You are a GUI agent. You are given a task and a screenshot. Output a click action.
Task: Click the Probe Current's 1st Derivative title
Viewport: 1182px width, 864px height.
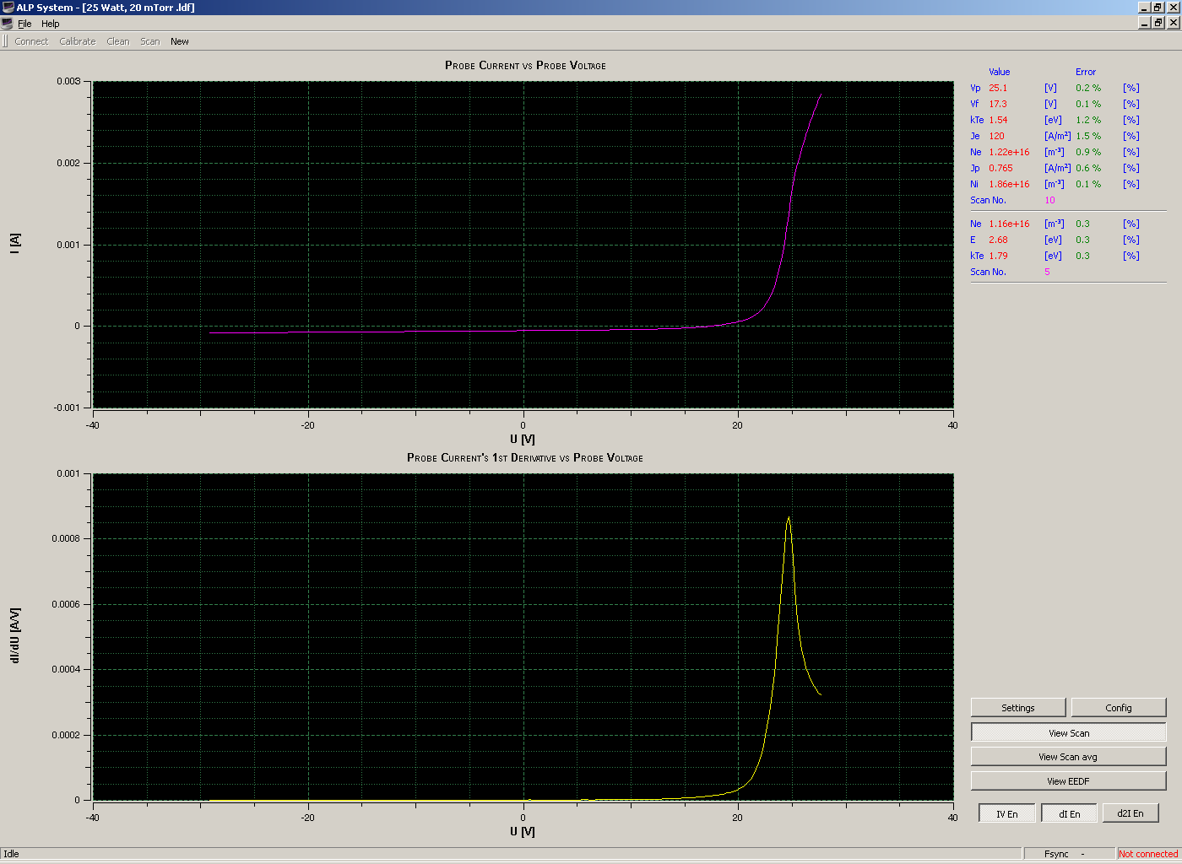[525, 457]
